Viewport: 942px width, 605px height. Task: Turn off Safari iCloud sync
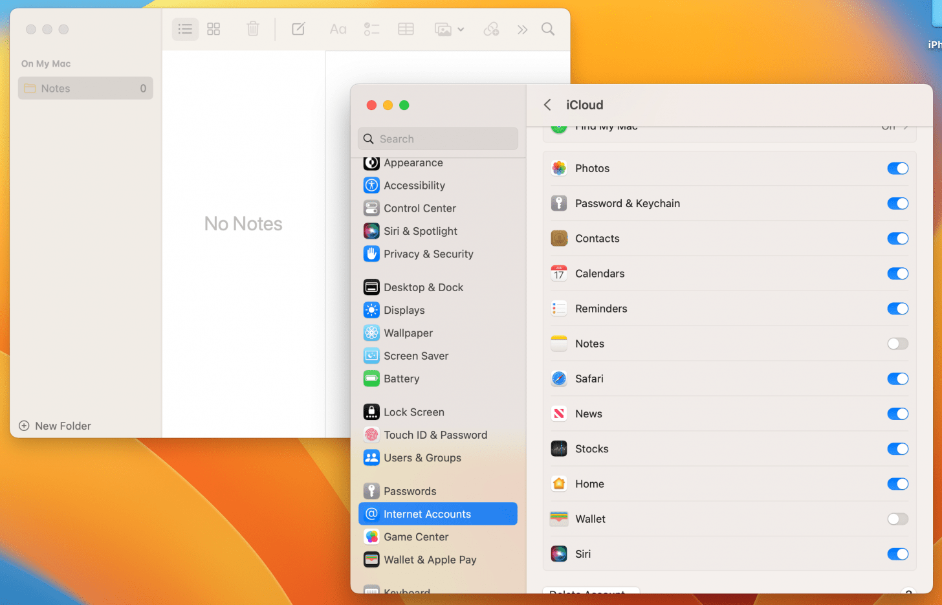click(897, 379)
